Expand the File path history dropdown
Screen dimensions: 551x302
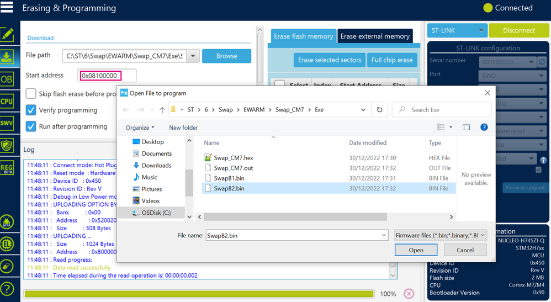click(193, 56)
